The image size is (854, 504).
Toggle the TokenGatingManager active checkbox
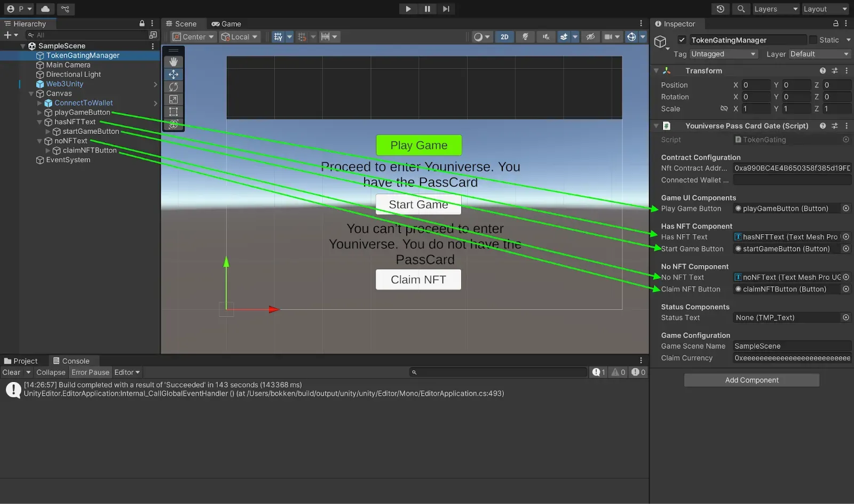tap(682, 40)
